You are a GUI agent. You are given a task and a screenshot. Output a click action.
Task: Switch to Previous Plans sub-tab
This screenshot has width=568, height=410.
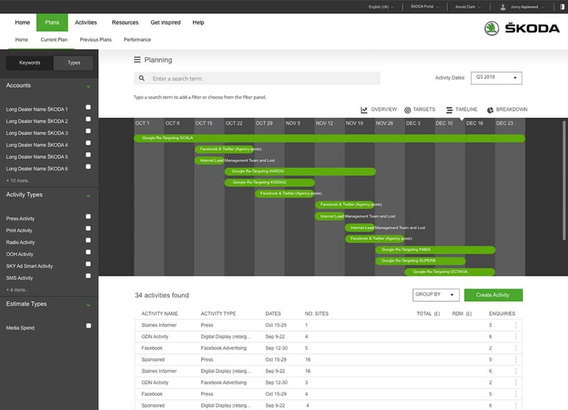(95, 40)
